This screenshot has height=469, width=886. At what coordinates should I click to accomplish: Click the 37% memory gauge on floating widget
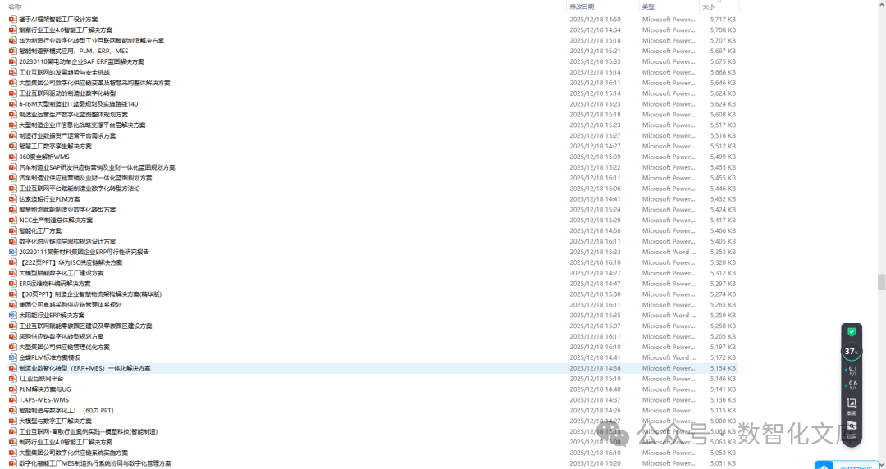pyautogui.click(x=851, y=352)
